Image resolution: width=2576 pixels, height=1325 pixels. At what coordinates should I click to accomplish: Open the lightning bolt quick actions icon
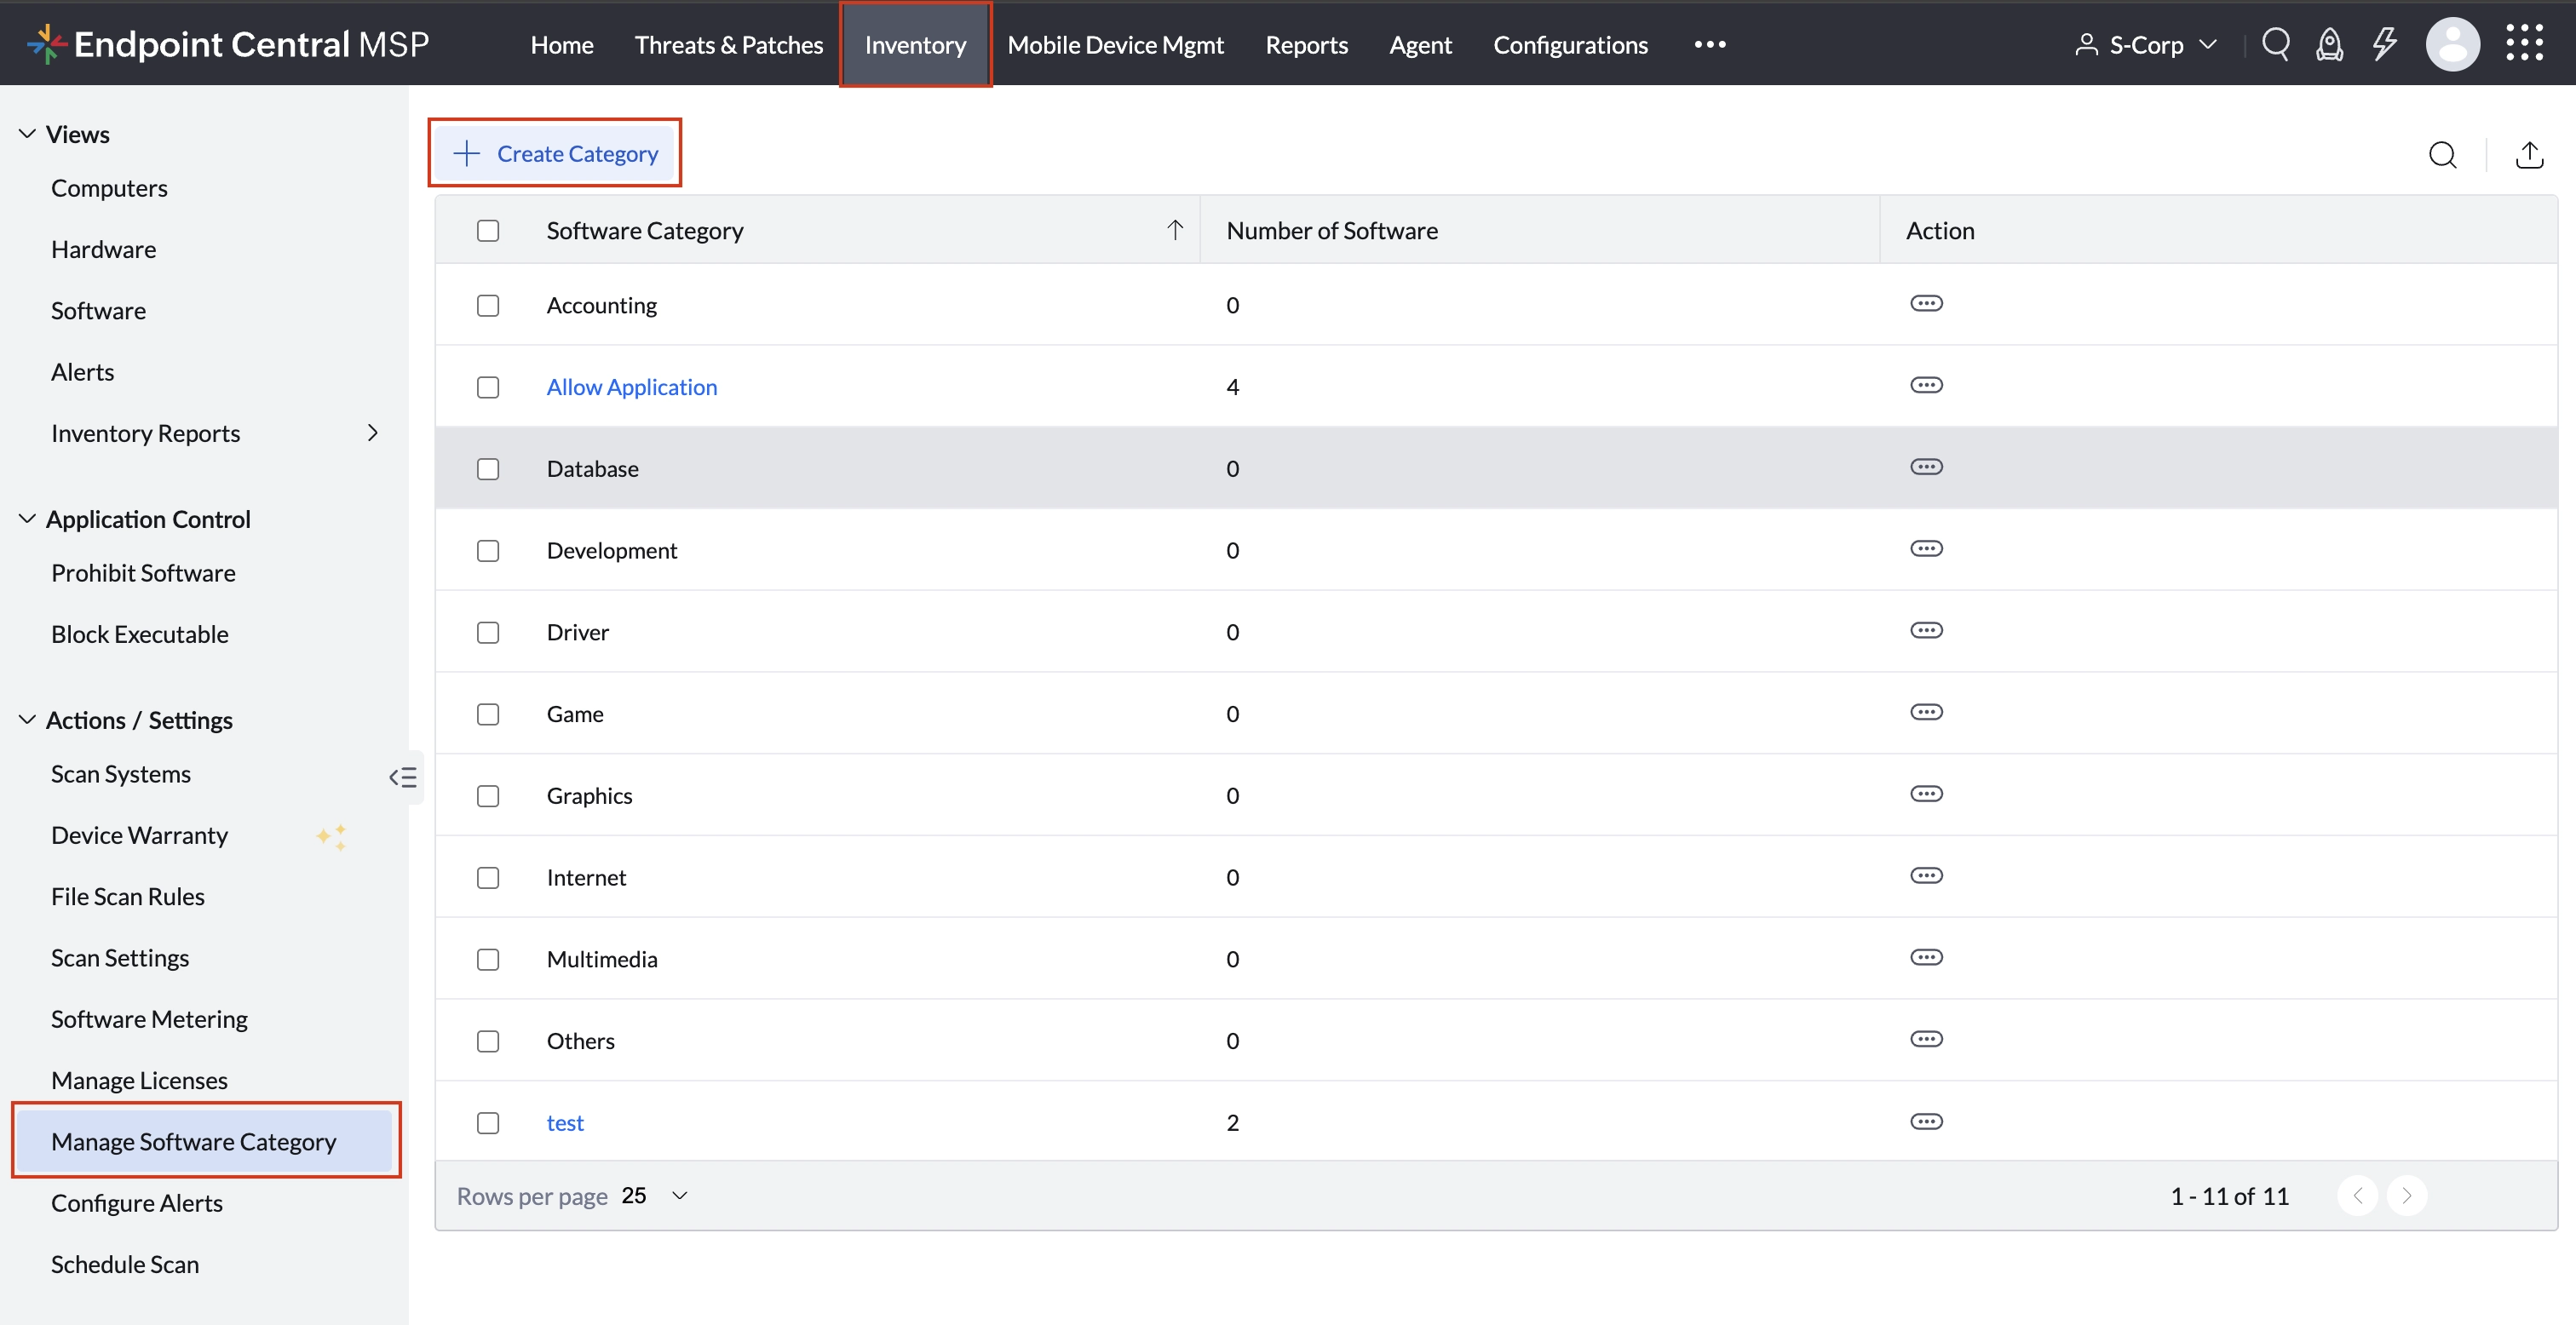[2385, 44]
